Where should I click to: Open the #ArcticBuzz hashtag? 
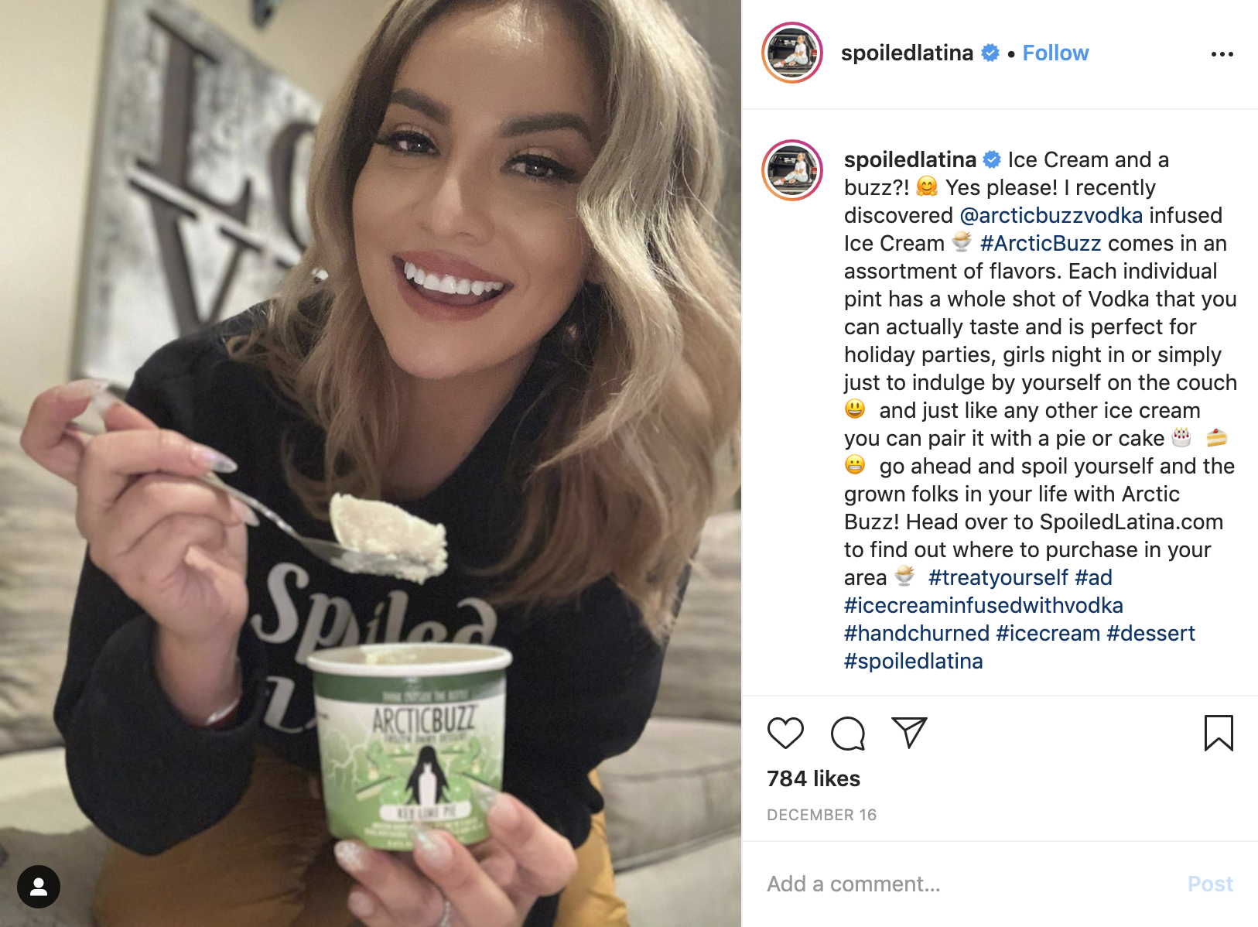click(1040, 243)
